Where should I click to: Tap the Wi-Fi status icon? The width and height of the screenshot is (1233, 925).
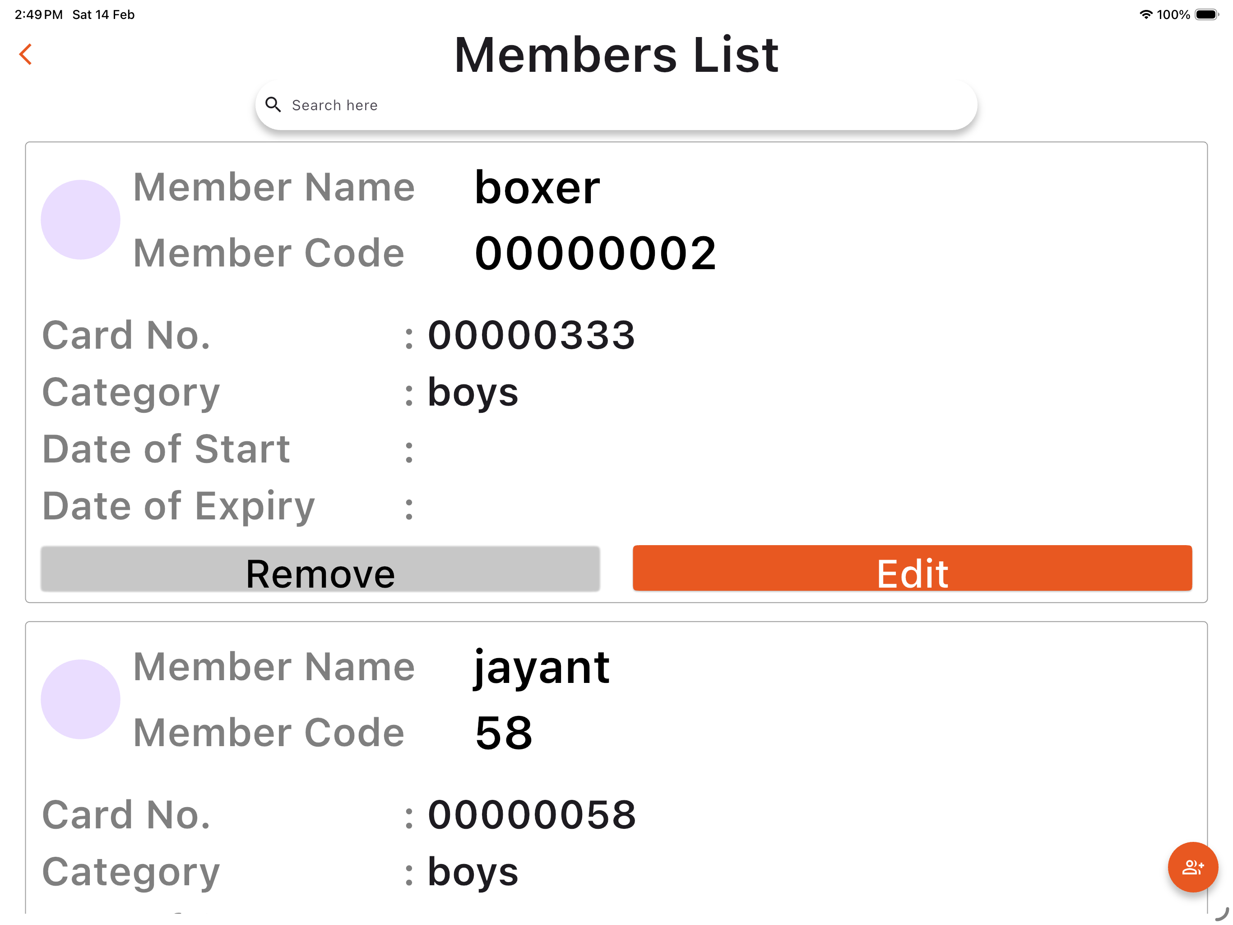tap(1145, 14)
